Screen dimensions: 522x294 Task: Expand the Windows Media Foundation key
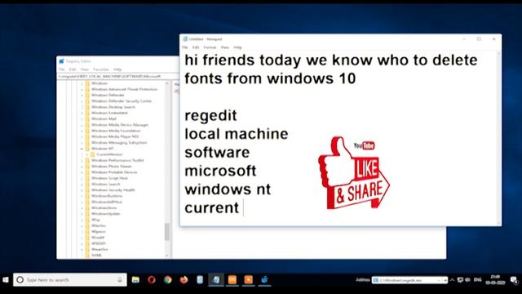tap(82, 131)
